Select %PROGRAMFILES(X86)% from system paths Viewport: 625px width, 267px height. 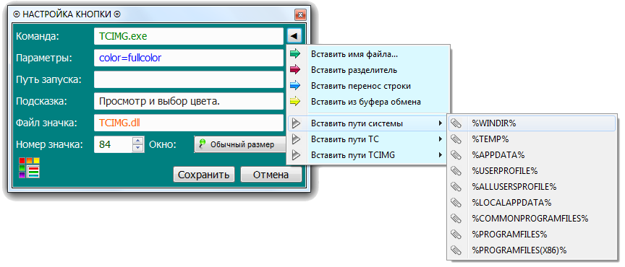pos(532,250)
